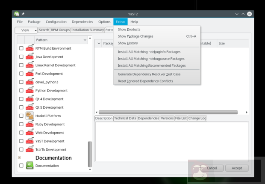The image size is (265, 184).
Task: Click the pattern list vertical scrollbar thumb
Action: [90, 154]
